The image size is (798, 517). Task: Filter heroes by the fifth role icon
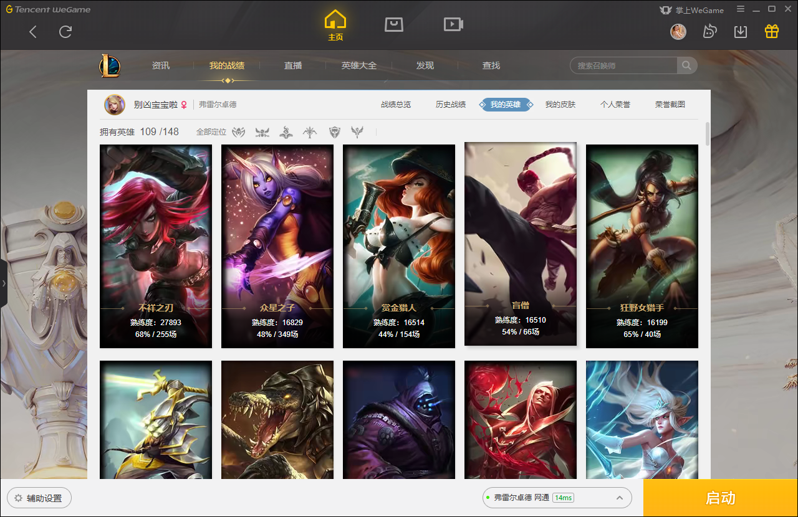point(335,132)
